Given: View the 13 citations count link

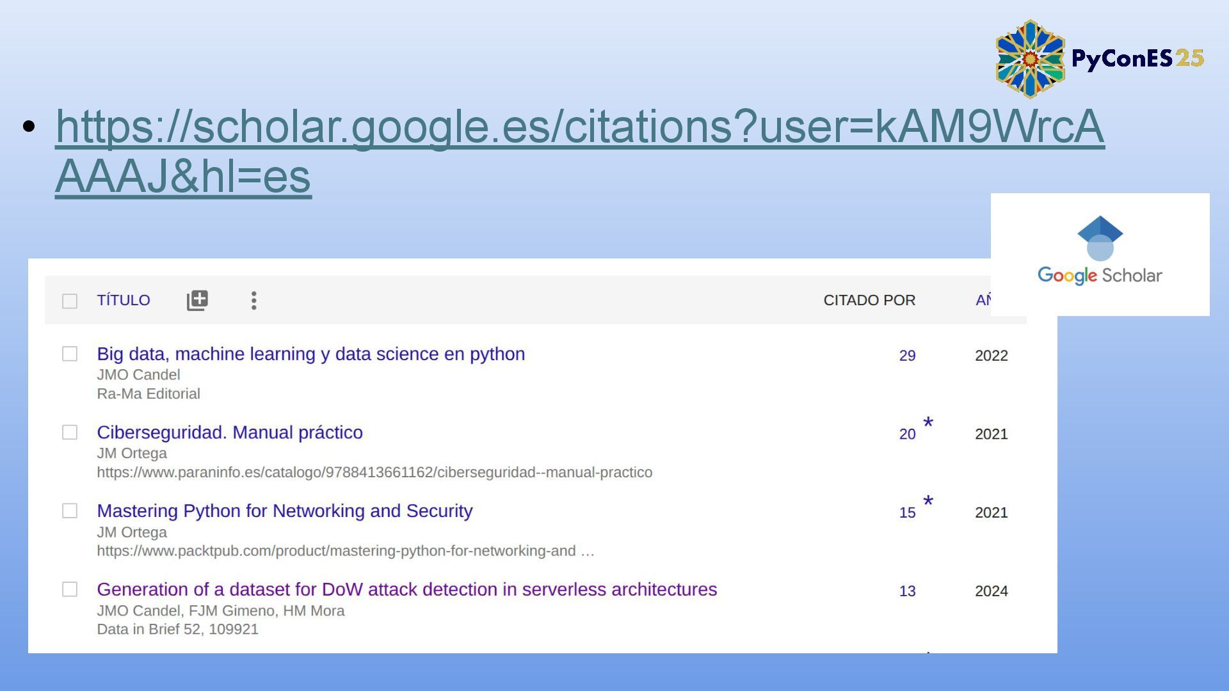Looking at the screenshot, I should pos(907,591).
